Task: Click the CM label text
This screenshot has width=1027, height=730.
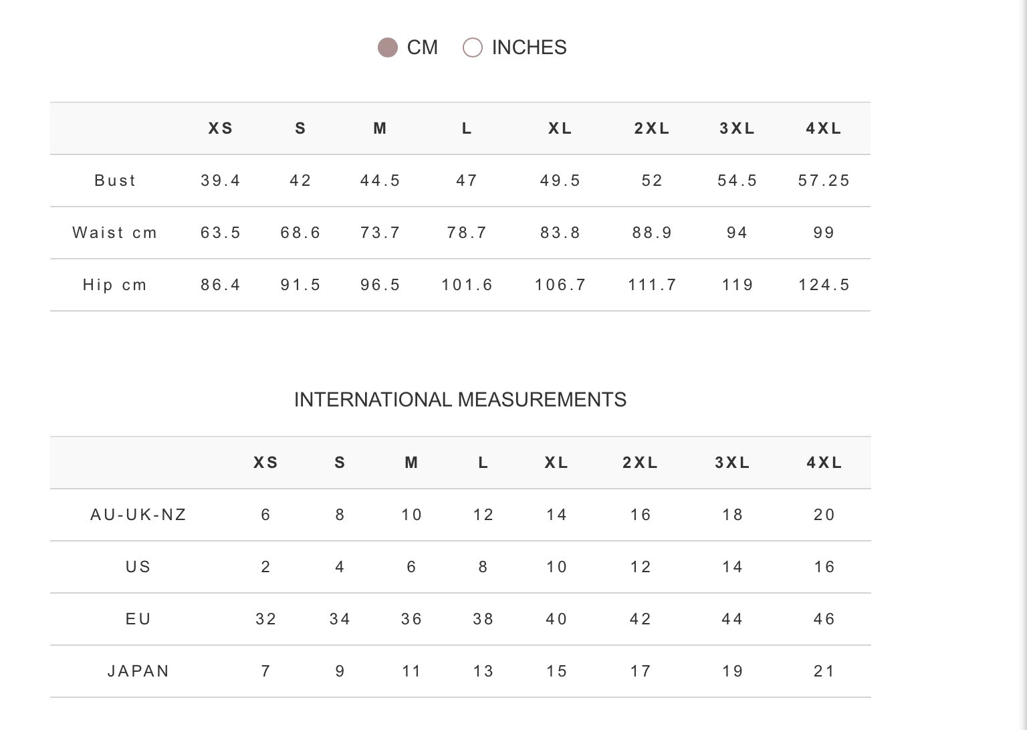Action: 422,47
